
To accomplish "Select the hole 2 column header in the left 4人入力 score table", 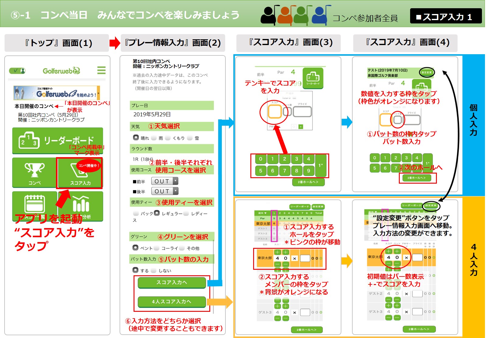I will [x=280, y=213].
